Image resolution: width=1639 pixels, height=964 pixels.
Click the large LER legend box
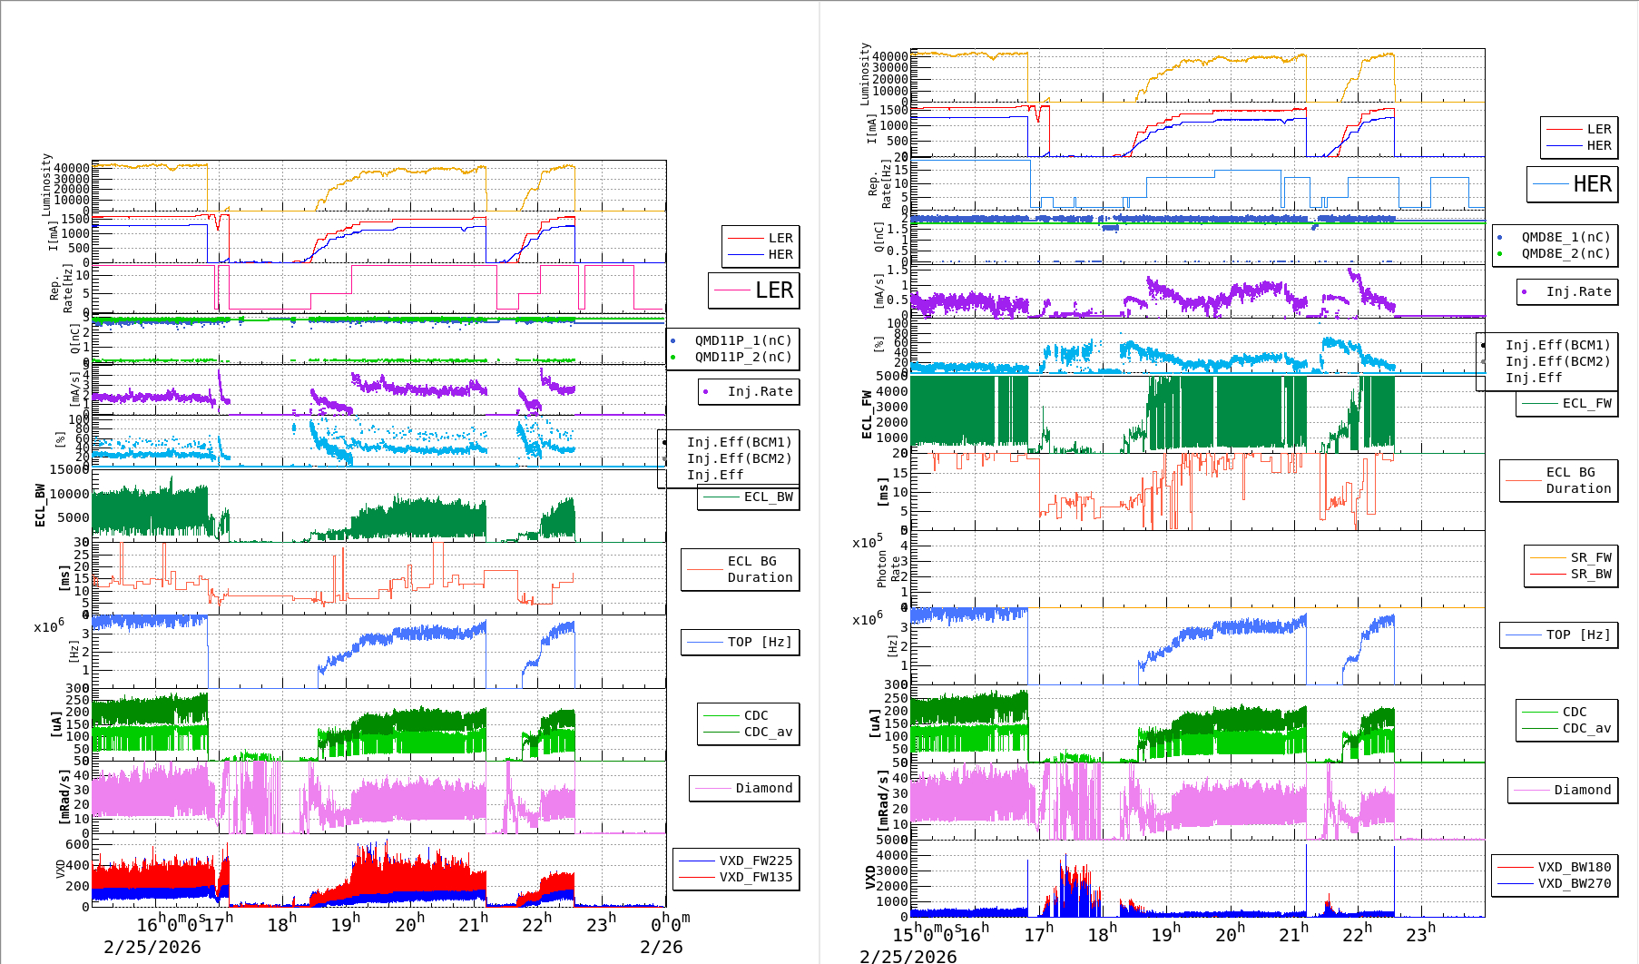click(x=754, y=290)
